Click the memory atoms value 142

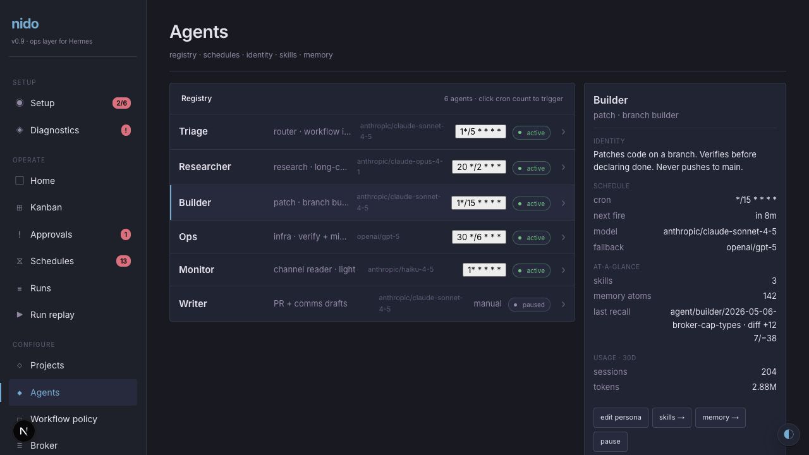770,296
